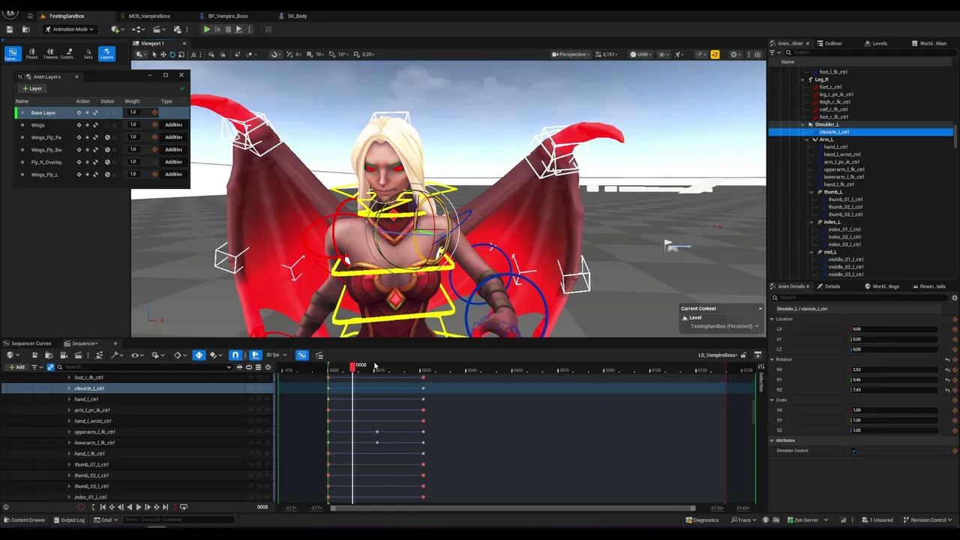
Task: Expand the clavicle_l_ctrl track in Sequencer
Action: click(x=69, y=388)
